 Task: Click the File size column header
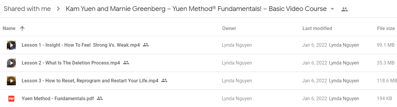point(386,29)
